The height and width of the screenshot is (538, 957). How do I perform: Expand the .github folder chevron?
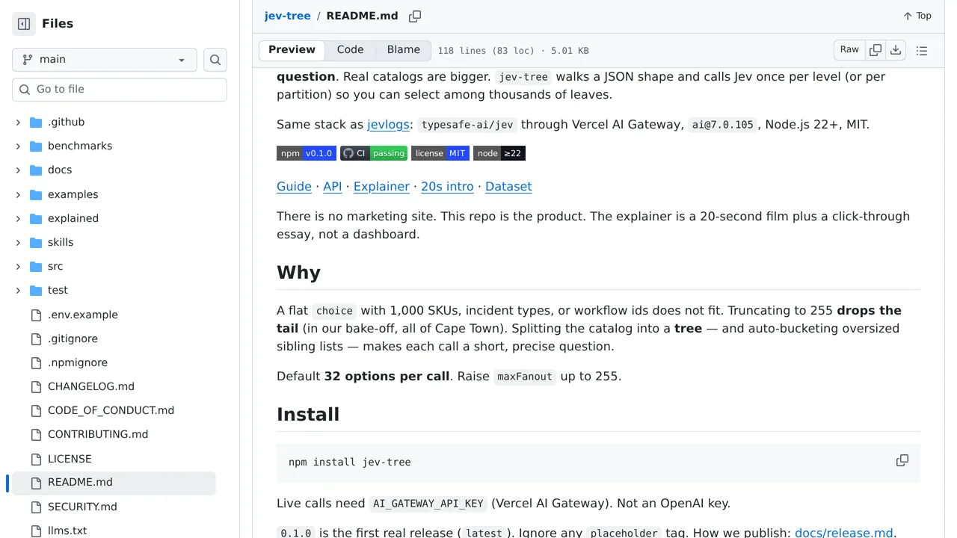(x=18, y=123)
